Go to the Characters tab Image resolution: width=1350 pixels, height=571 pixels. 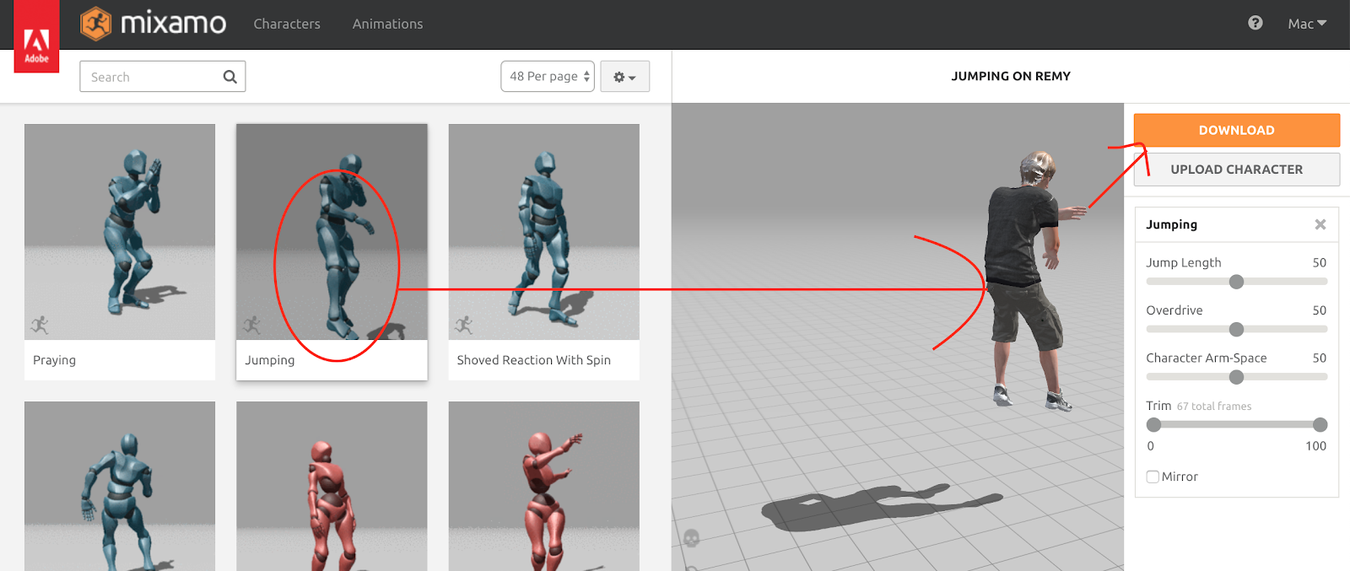pos(287,24)
